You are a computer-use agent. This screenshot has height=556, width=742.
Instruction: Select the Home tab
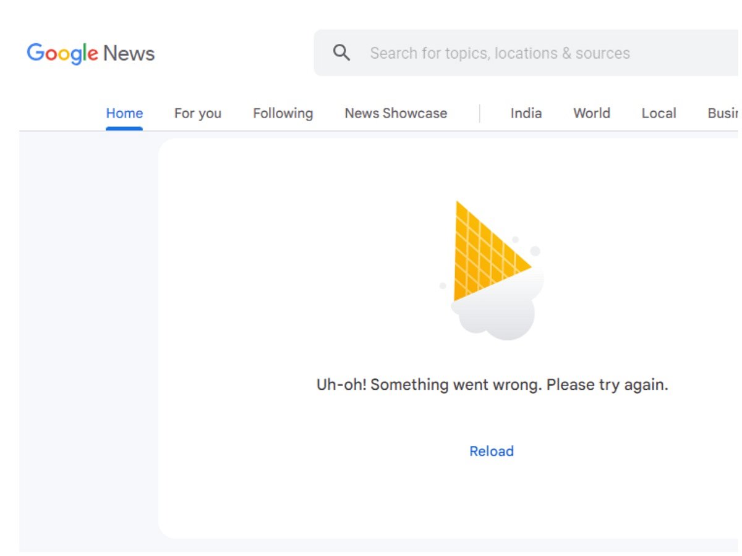tap(124, 113)
